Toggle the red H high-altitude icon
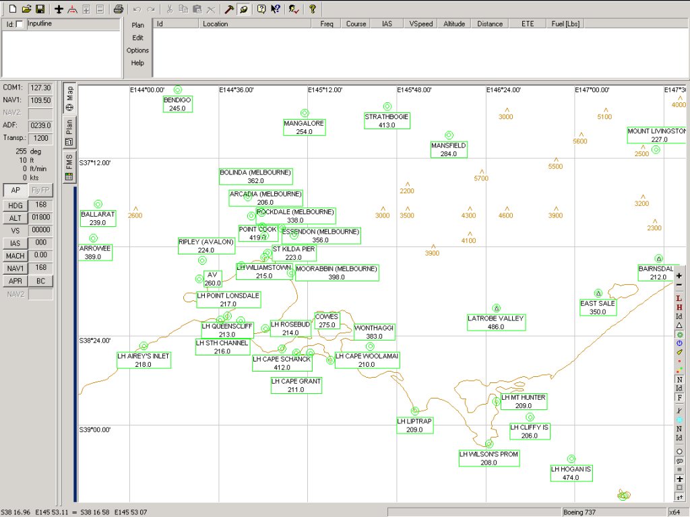690x517 pixels. pos(679,307)
